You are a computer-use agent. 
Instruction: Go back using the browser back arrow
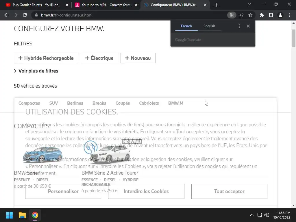pos(6,15)
